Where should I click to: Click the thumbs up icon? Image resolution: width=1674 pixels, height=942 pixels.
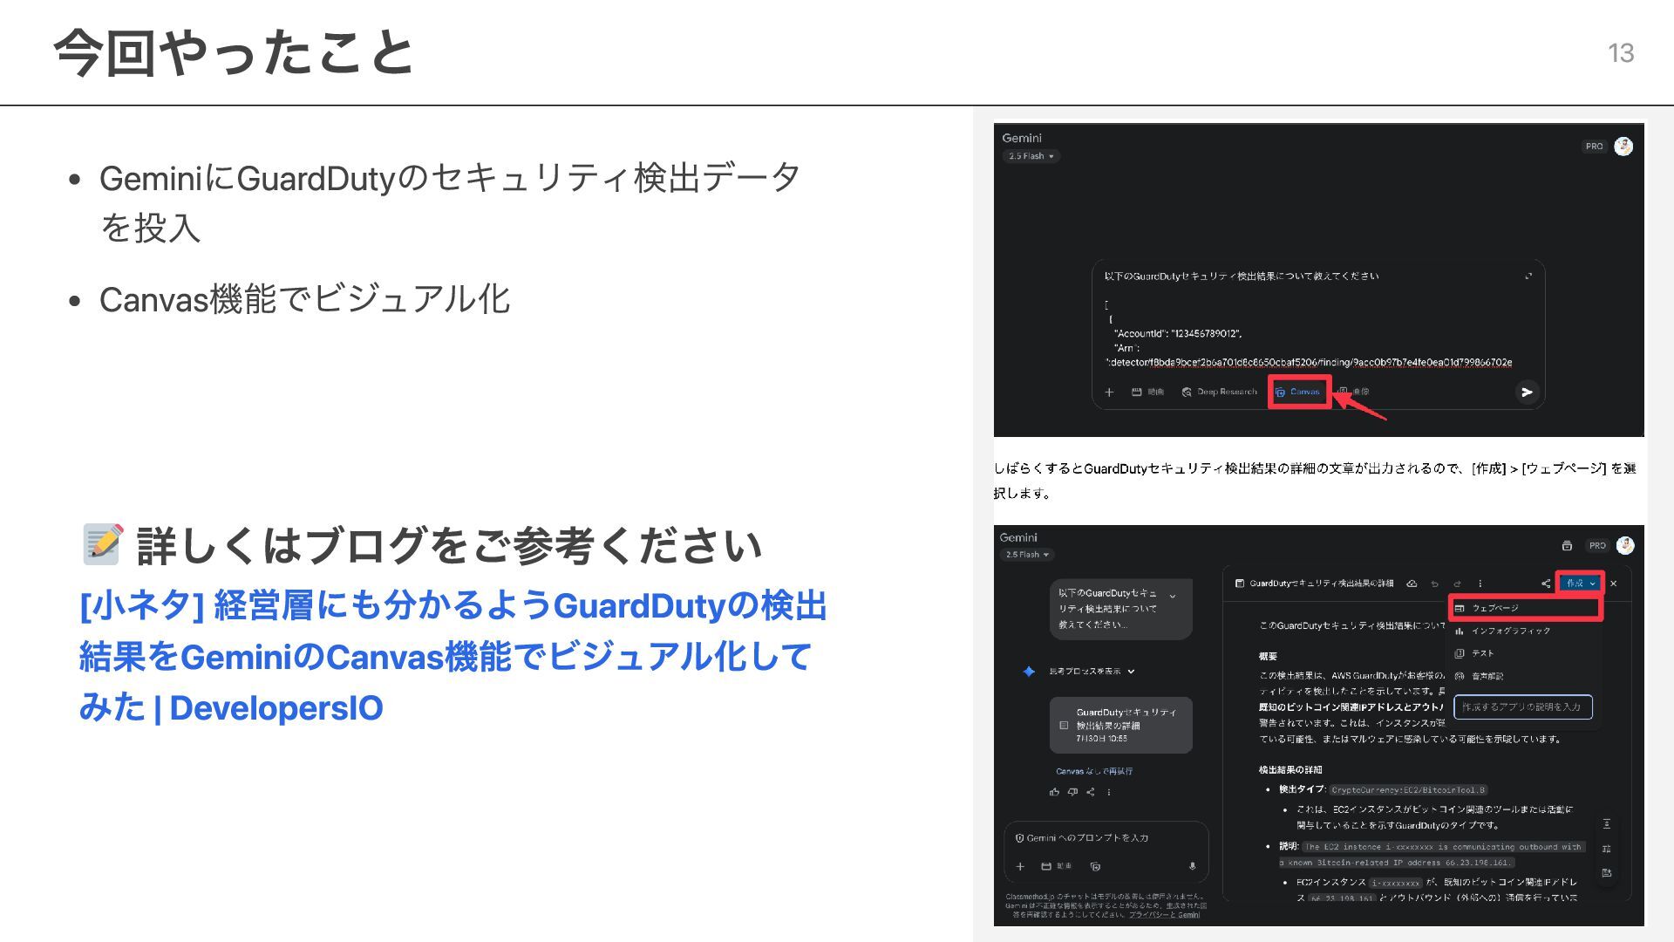tap(1054, 792)
